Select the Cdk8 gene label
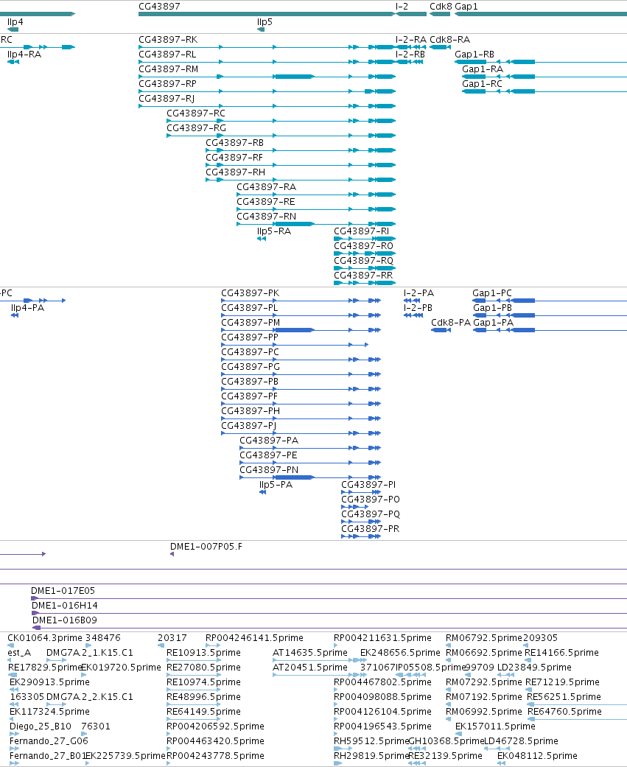Screen dimensions: 627x767 441,7
